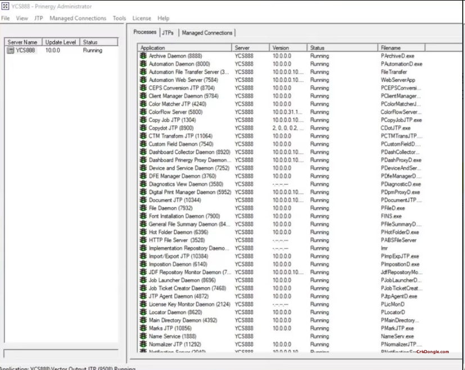Image resolution: width=465 pixels, height=370 pixels.
Task: Open the Help menu
Action: point(163,18)
